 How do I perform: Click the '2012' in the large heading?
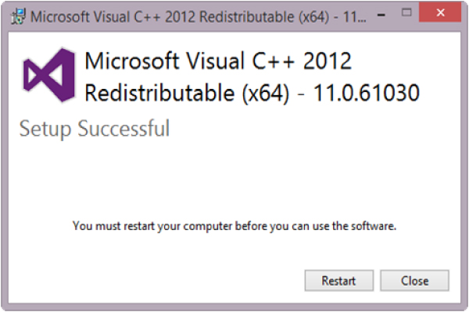[x=328, y=61]
